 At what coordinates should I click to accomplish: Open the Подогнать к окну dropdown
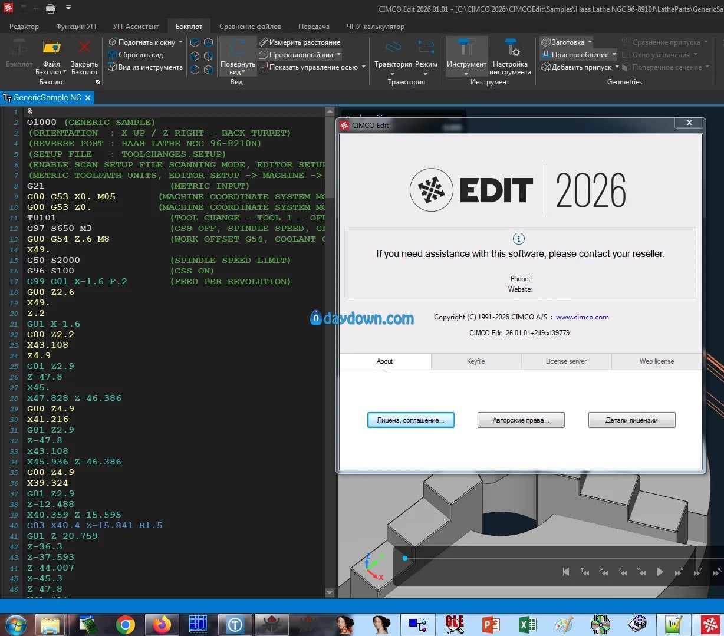[181, 42]
